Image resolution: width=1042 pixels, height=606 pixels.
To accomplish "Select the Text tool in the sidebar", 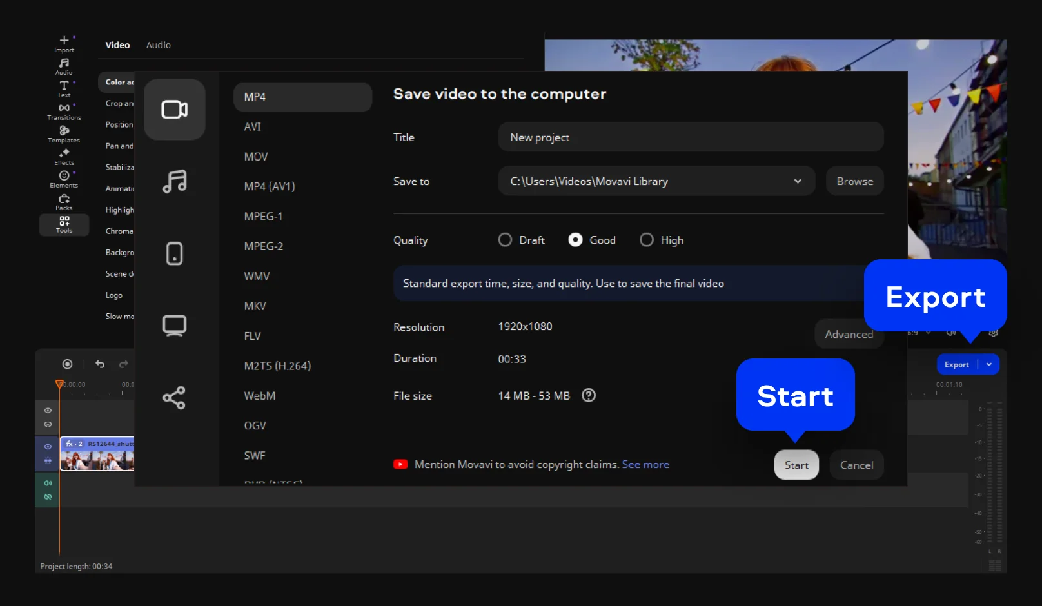I will (64, 89).
